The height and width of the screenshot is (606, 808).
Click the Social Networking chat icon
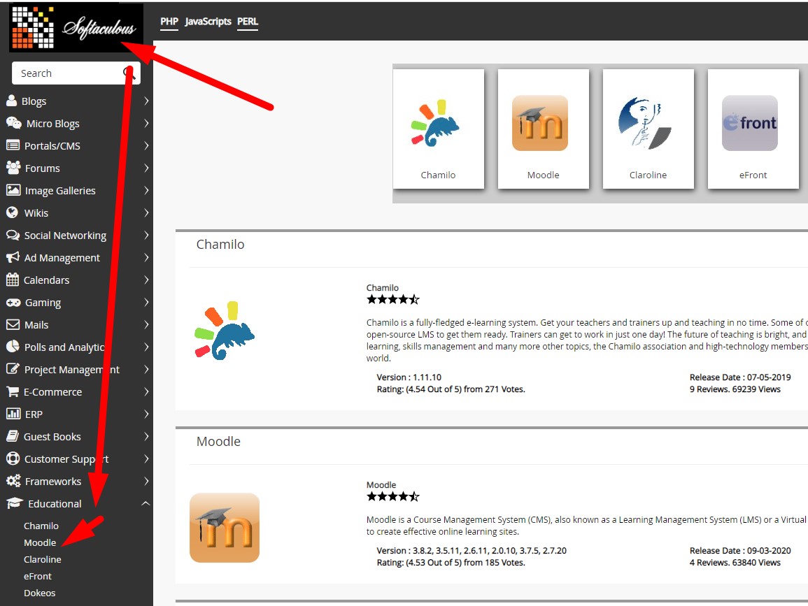(x=13, y=235)
